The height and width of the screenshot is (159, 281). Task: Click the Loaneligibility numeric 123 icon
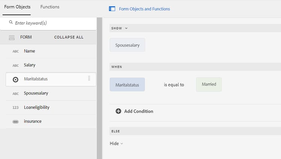coord(16,108)
